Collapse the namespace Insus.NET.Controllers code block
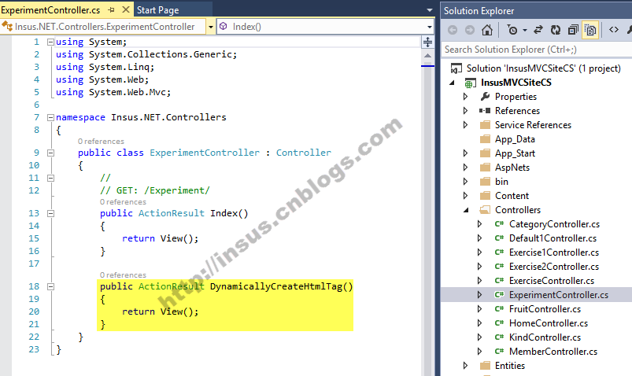The image size is (632, 376). click(x=50, y=117)
